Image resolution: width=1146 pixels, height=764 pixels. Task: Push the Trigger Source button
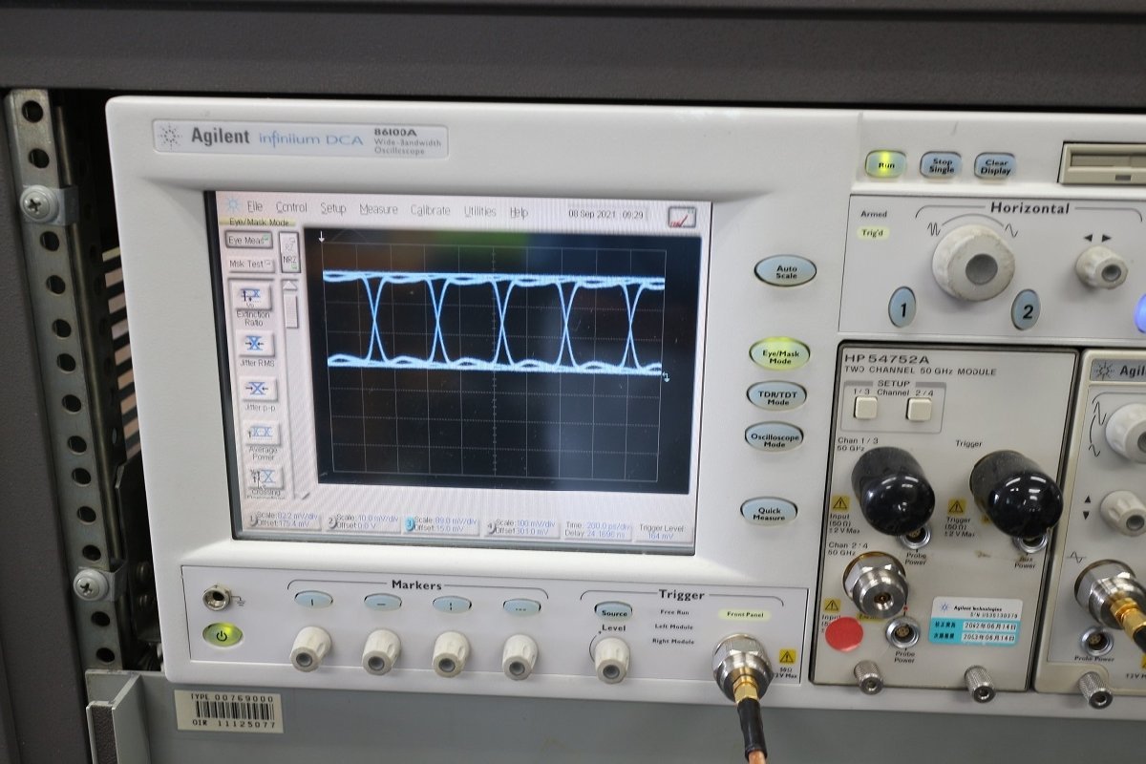point(613,610)
